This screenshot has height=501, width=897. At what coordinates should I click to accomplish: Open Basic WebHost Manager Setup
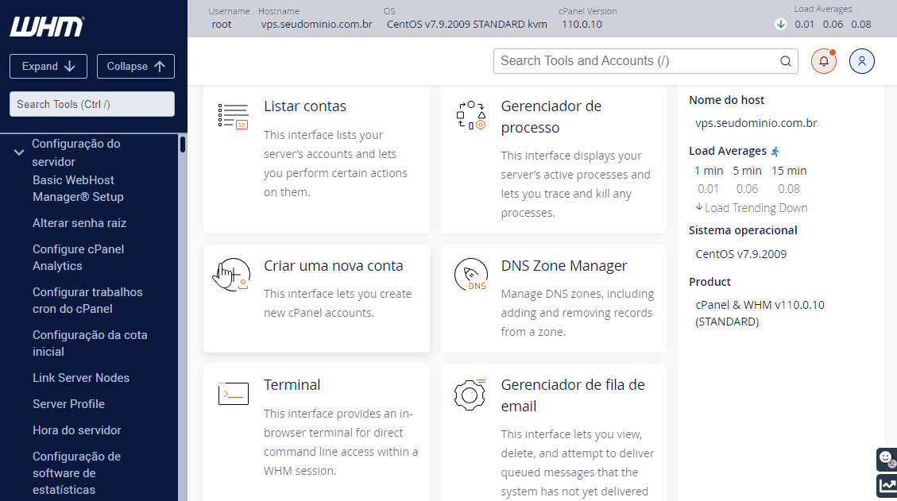[x=78, y=188]
